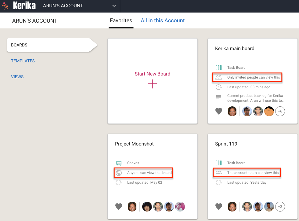299x221 pixels.
Task: Click invited people icon on Kerika main board
Action: pos(219,77)
